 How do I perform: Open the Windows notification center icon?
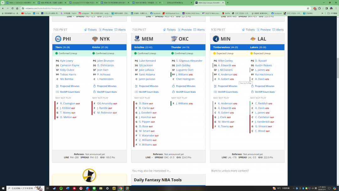coord(329,188)
